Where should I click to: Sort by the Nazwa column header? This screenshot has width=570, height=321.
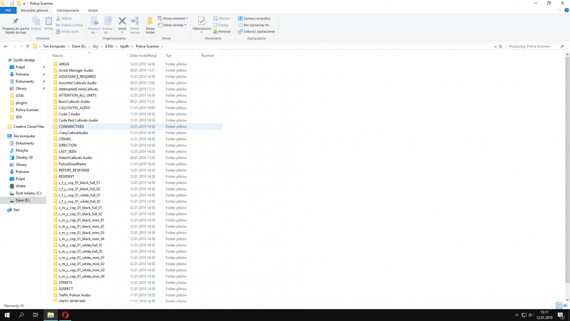[58, 56]
